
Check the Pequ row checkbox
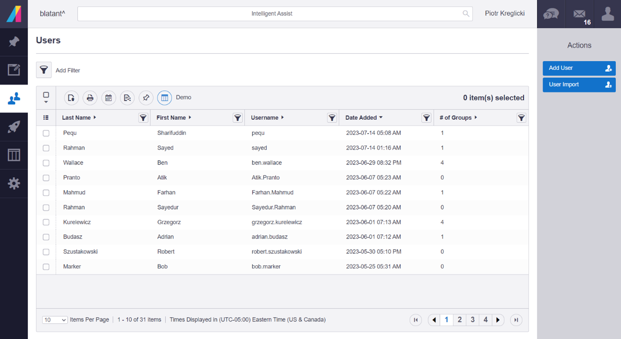[46, 133]
